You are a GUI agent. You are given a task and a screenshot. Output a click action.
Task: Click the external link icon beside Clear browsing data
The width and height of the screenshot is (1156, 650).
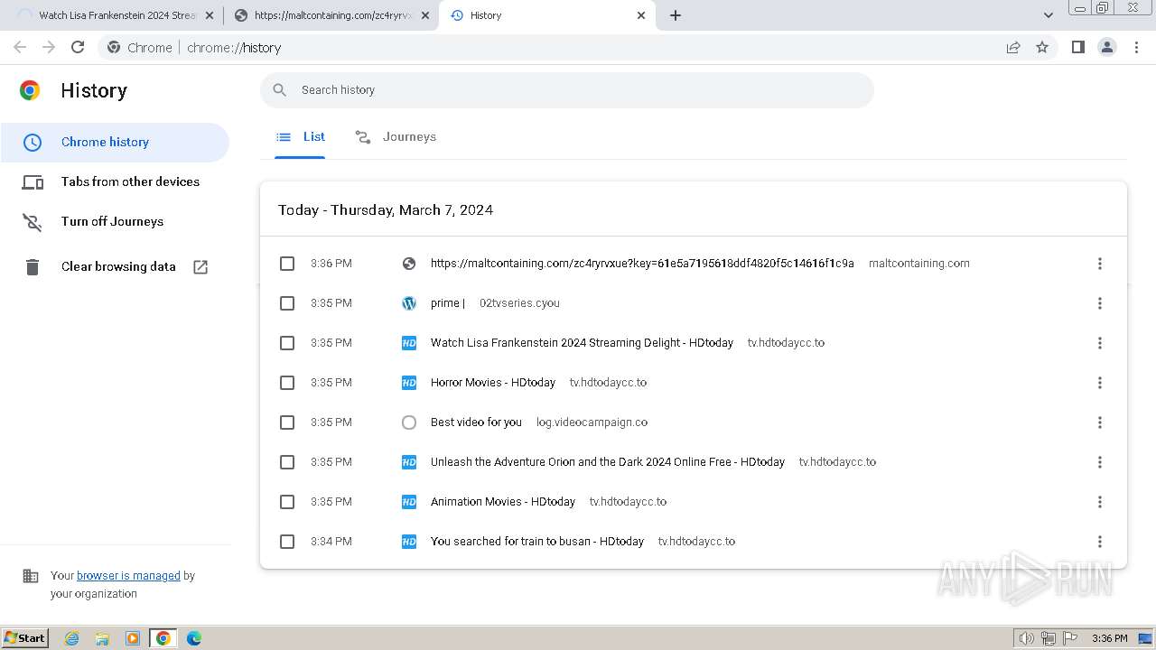click(200, 267)
